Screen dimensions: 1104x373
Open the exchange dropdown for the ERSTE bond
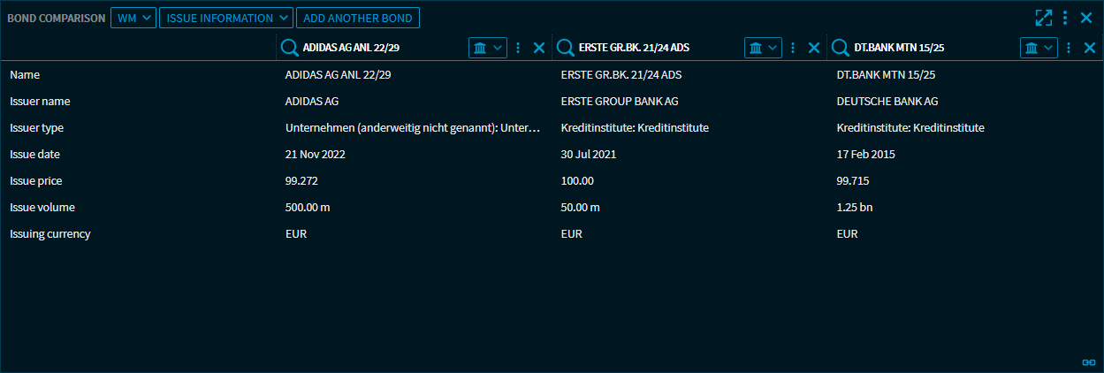[764, 48]
